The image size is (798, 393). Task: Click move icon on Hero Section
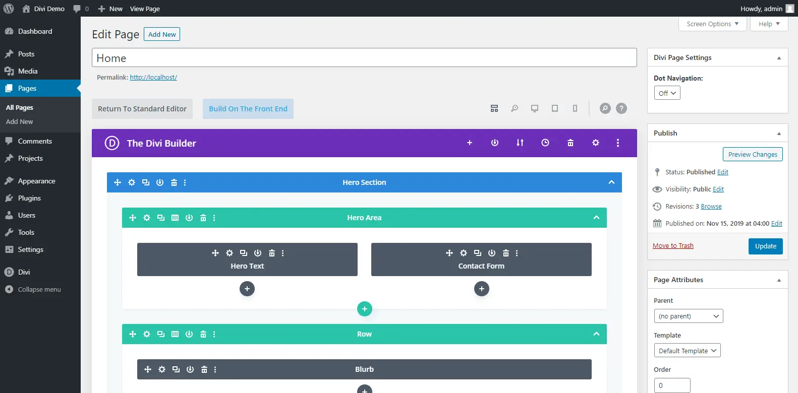point(118,182)
